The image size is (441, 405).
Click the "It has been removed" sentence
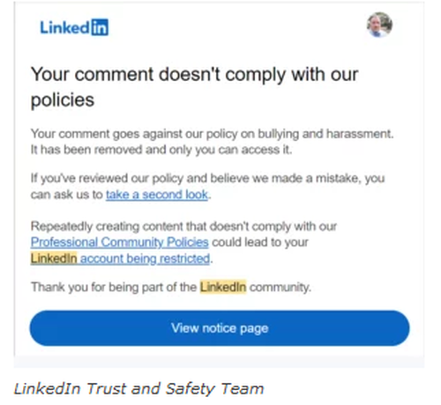161,150
